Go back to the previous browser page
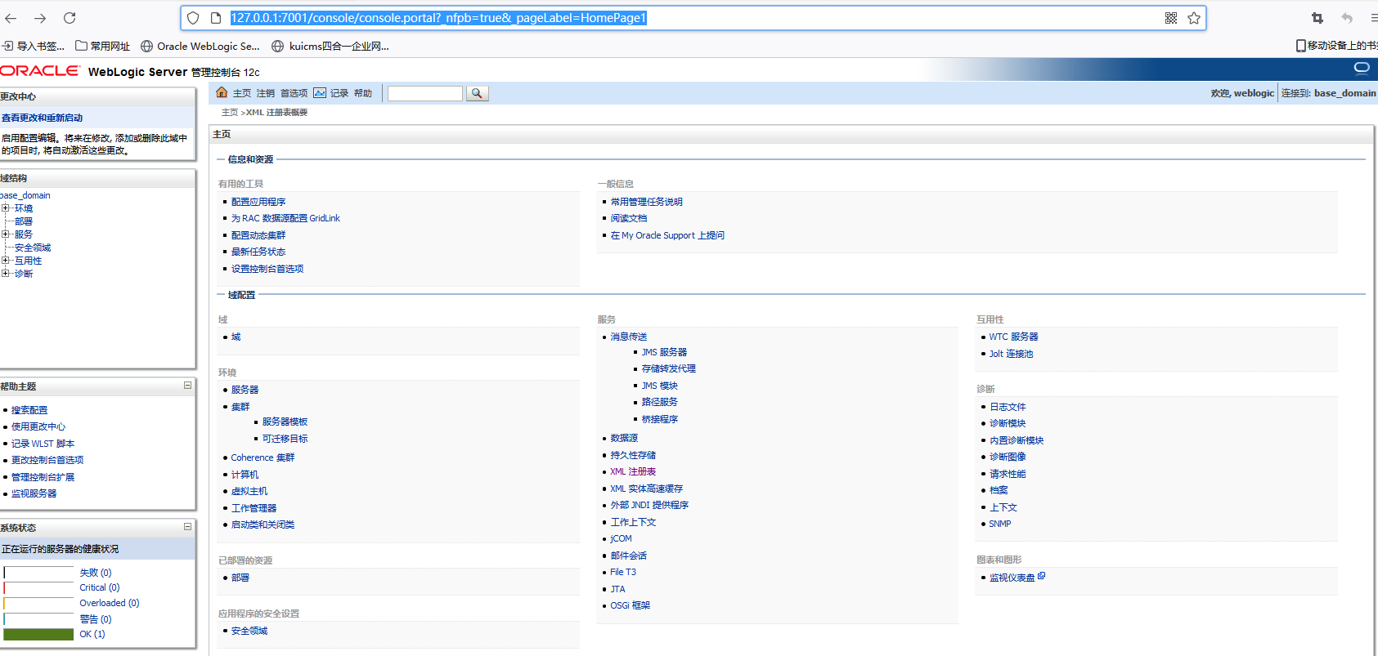 coord(11,18)
